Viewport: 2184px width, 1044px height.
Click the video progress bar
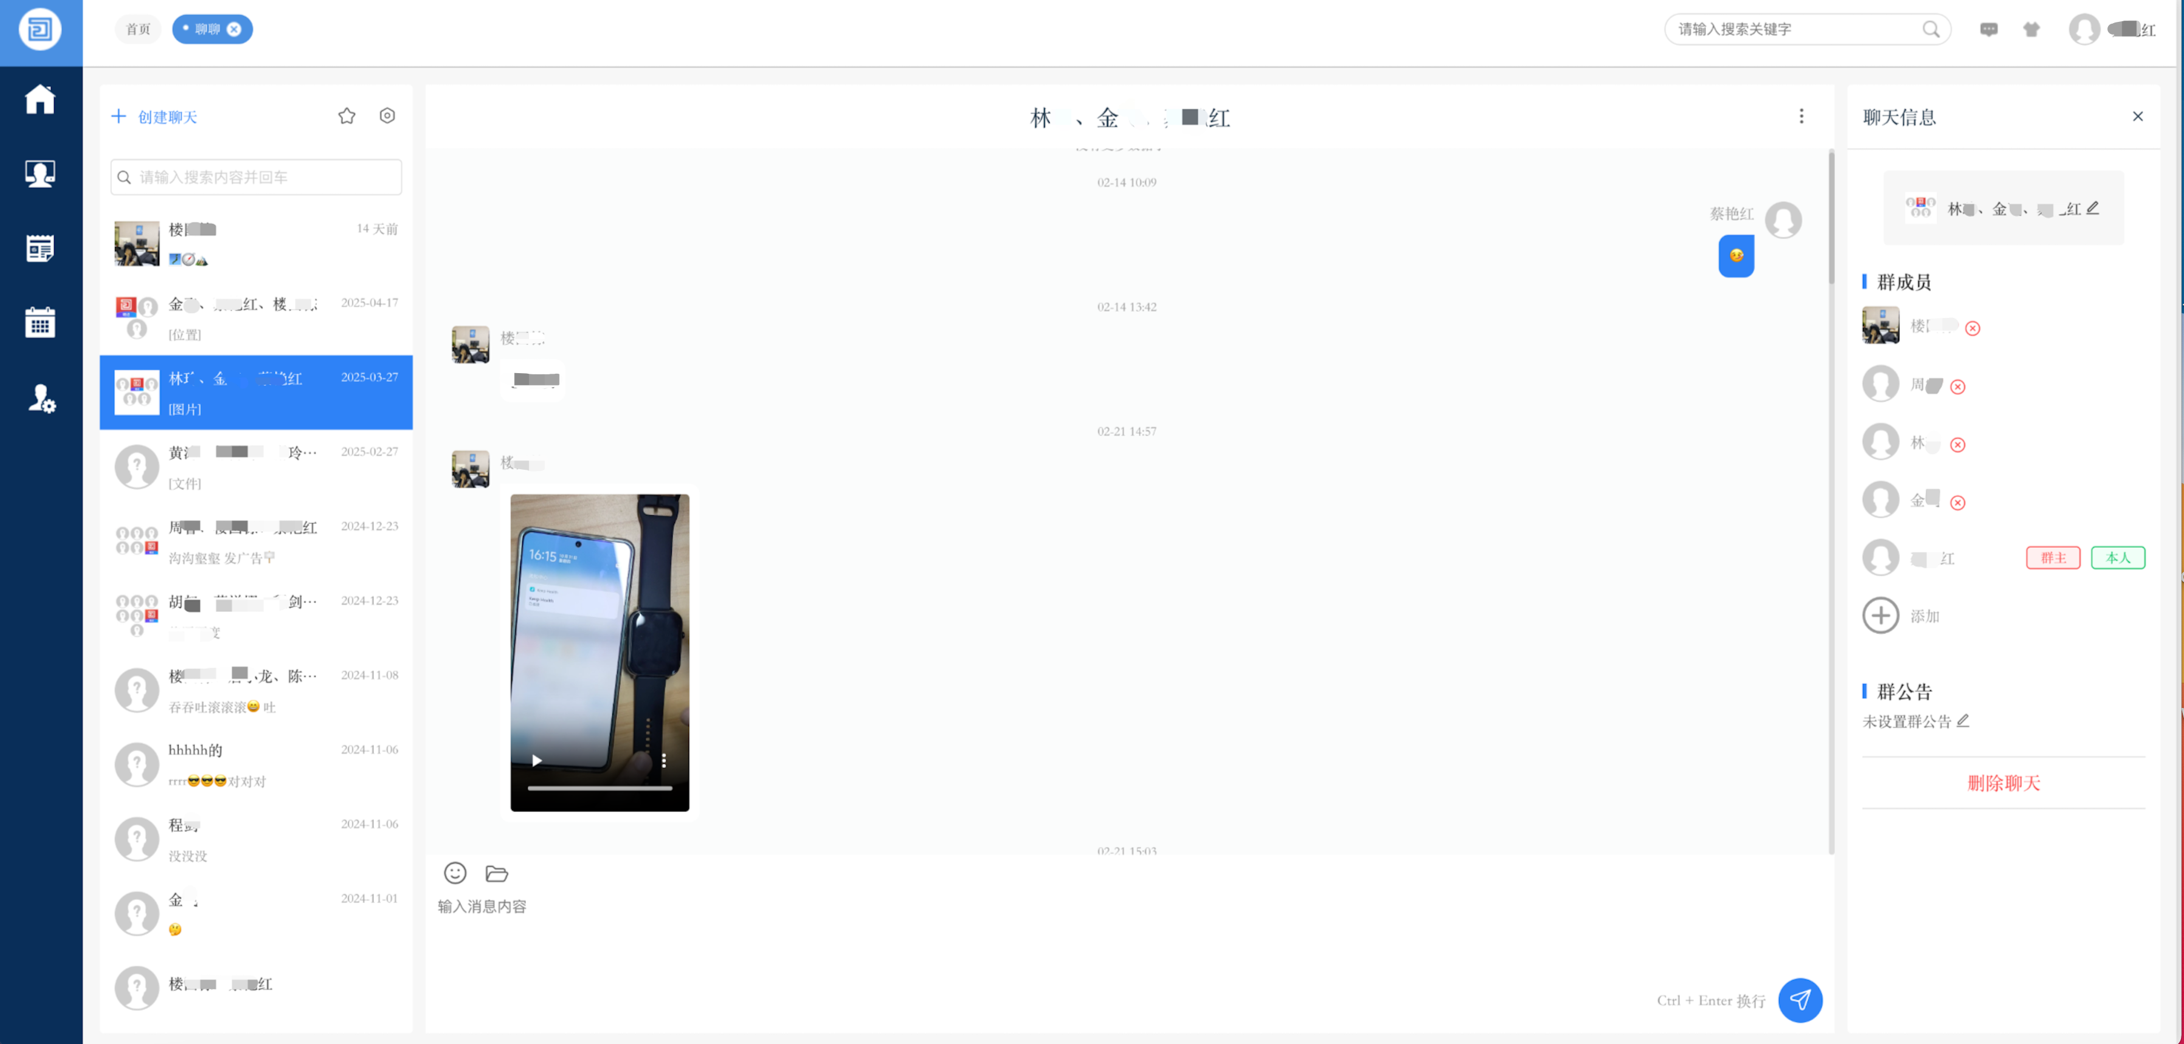(600, 788)
